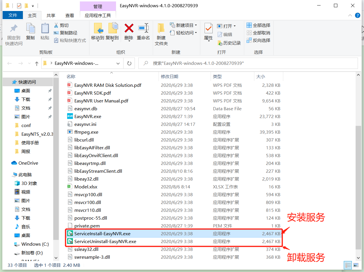This screenshot has width=364, height=272.
Task: Open Windows (C:) drive in sidebar
Action: click(32, 244)
